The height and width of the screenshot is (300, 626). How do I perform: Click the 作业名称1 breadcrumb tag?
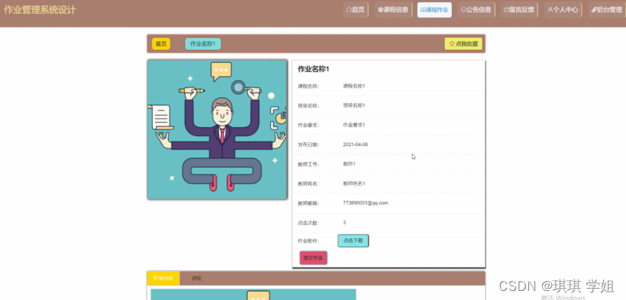click(x=203, y=44)
